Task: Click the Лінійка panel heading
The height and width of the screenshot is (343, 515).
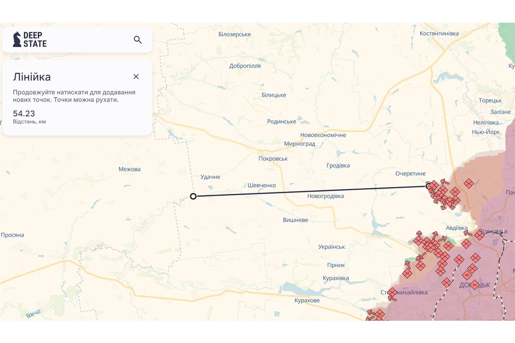Action: point(32,77)
